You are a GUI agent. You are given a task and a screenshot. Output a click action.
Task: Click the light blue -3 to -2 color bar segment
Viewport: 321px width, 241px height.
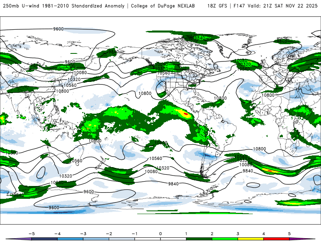(x=96, y=239)
